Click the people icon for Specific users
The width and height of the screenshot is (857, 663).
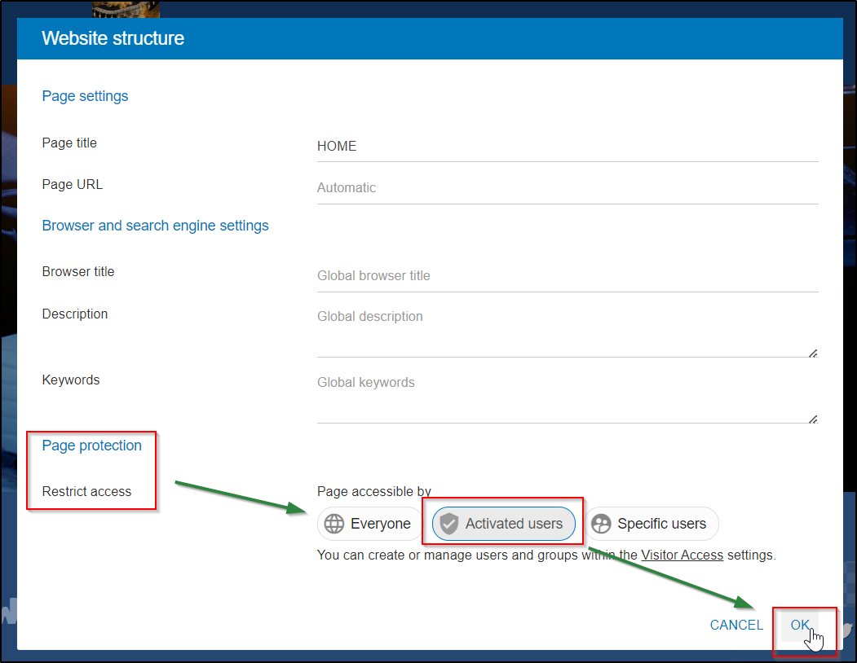click(x=601, y=524)
